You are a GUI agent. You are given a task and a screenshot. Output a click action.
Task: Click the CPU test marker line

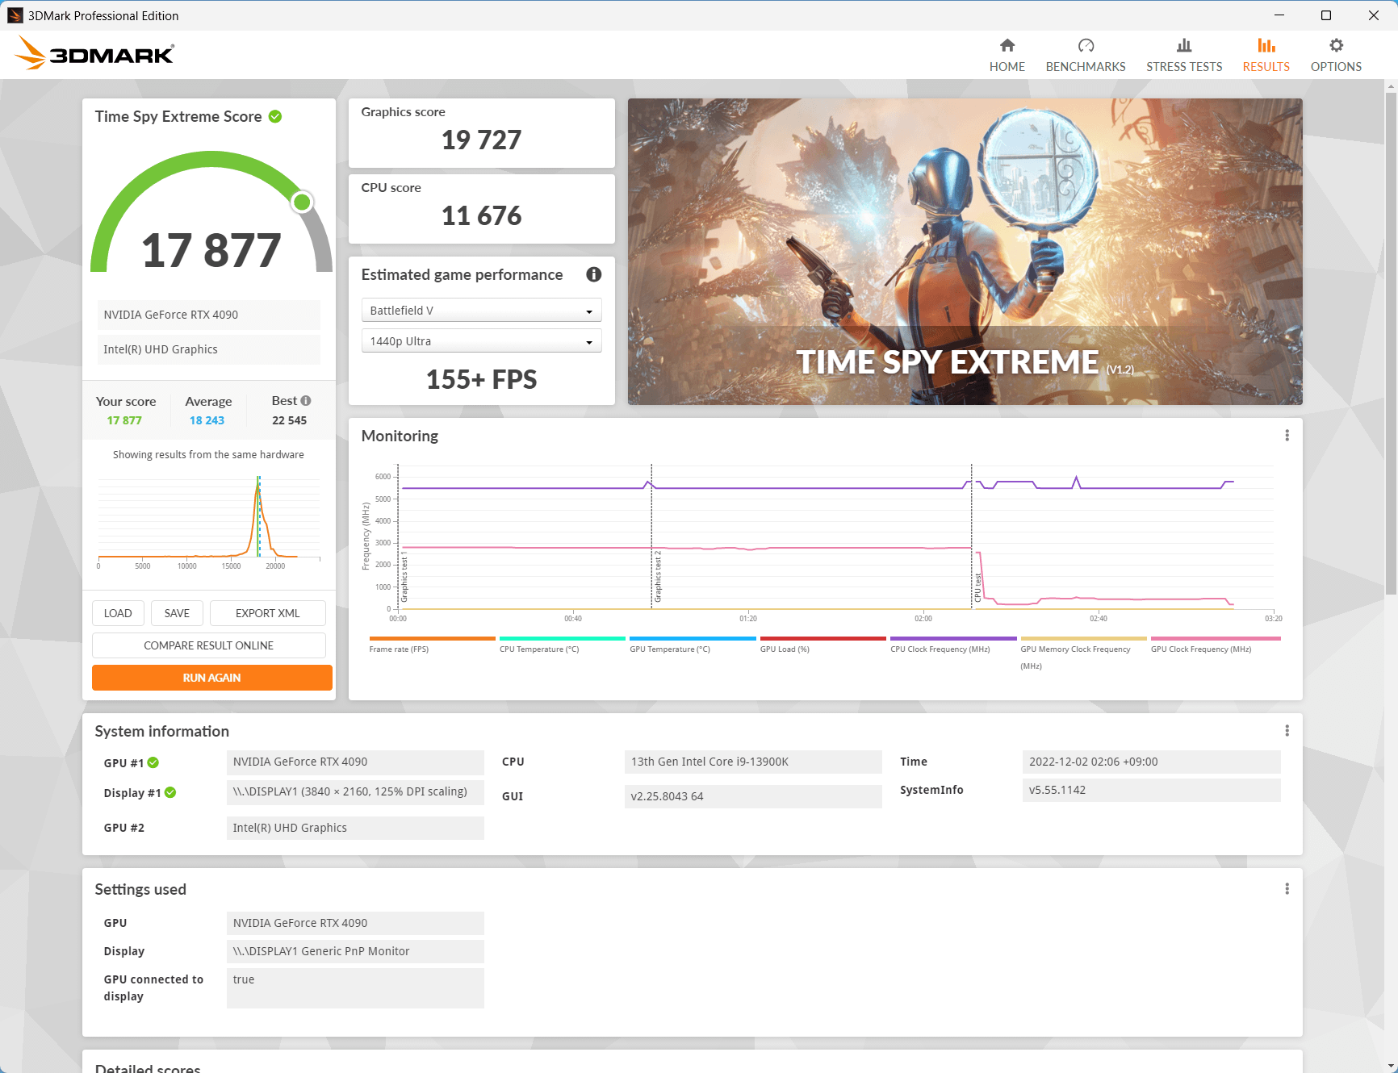971,536
